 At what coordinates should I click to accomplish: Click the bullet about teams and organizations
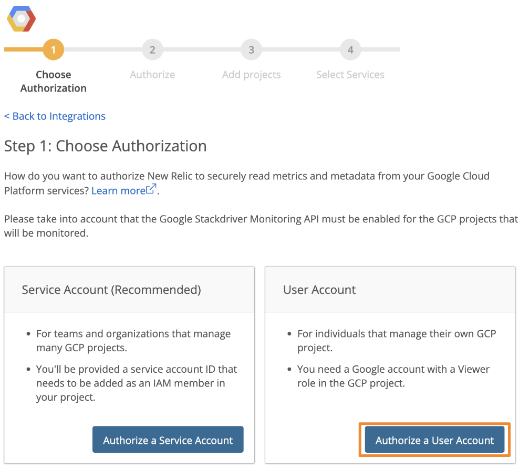pyautogui.click(x=133, y=340)
